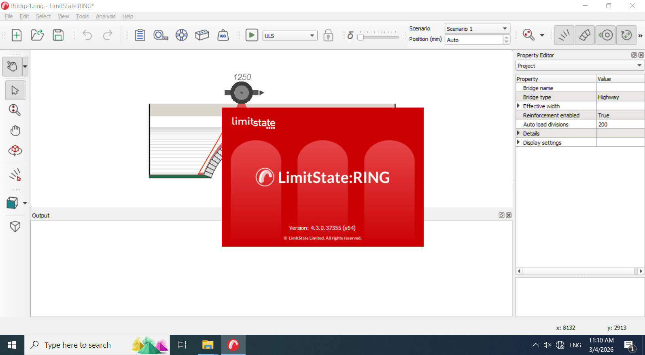Toggle the concentric rings view button
Screen dimensions: 645x355
pyautogui.click(x=606, y=35)
